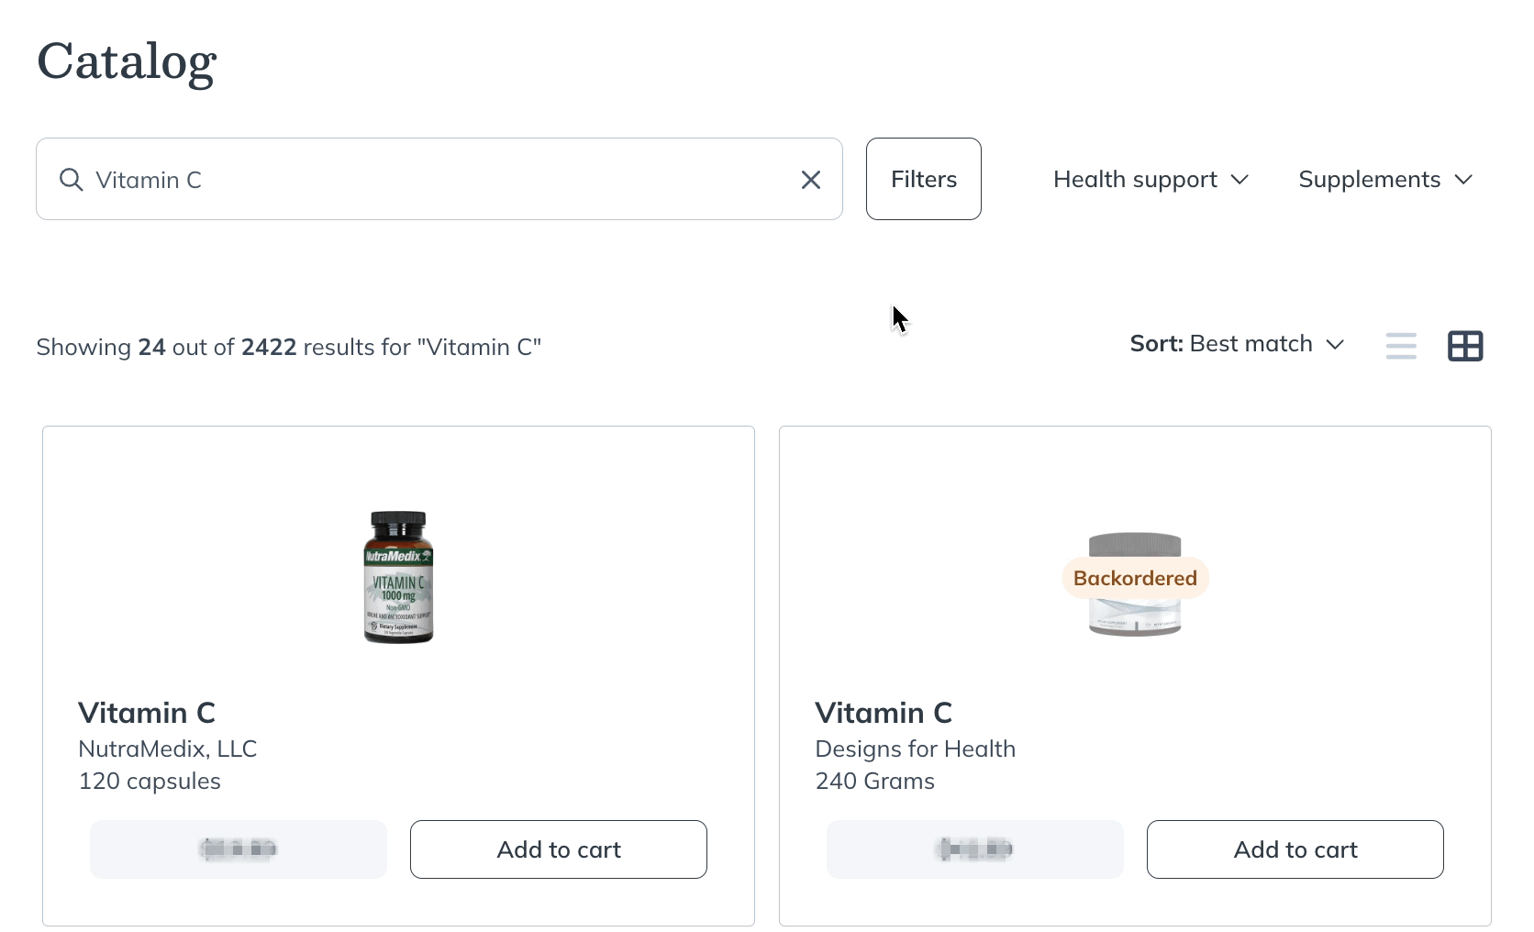The height and width of the screenshot is (932, 1534).
Task: Open the NutraMedix bottle product image
Action: (x=398, y=577)
